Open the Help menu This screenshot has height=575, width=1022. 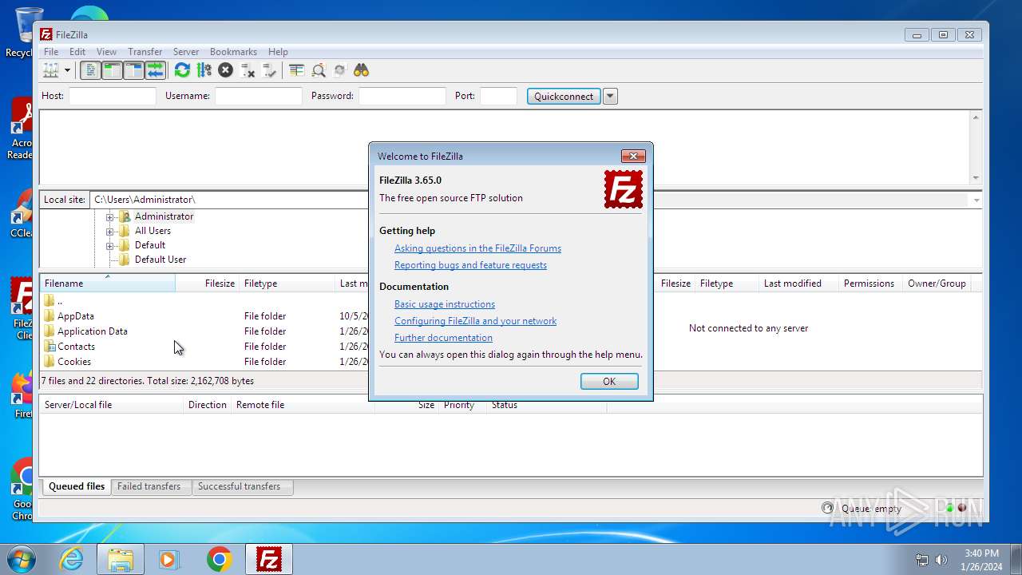[x=278, y=52]
